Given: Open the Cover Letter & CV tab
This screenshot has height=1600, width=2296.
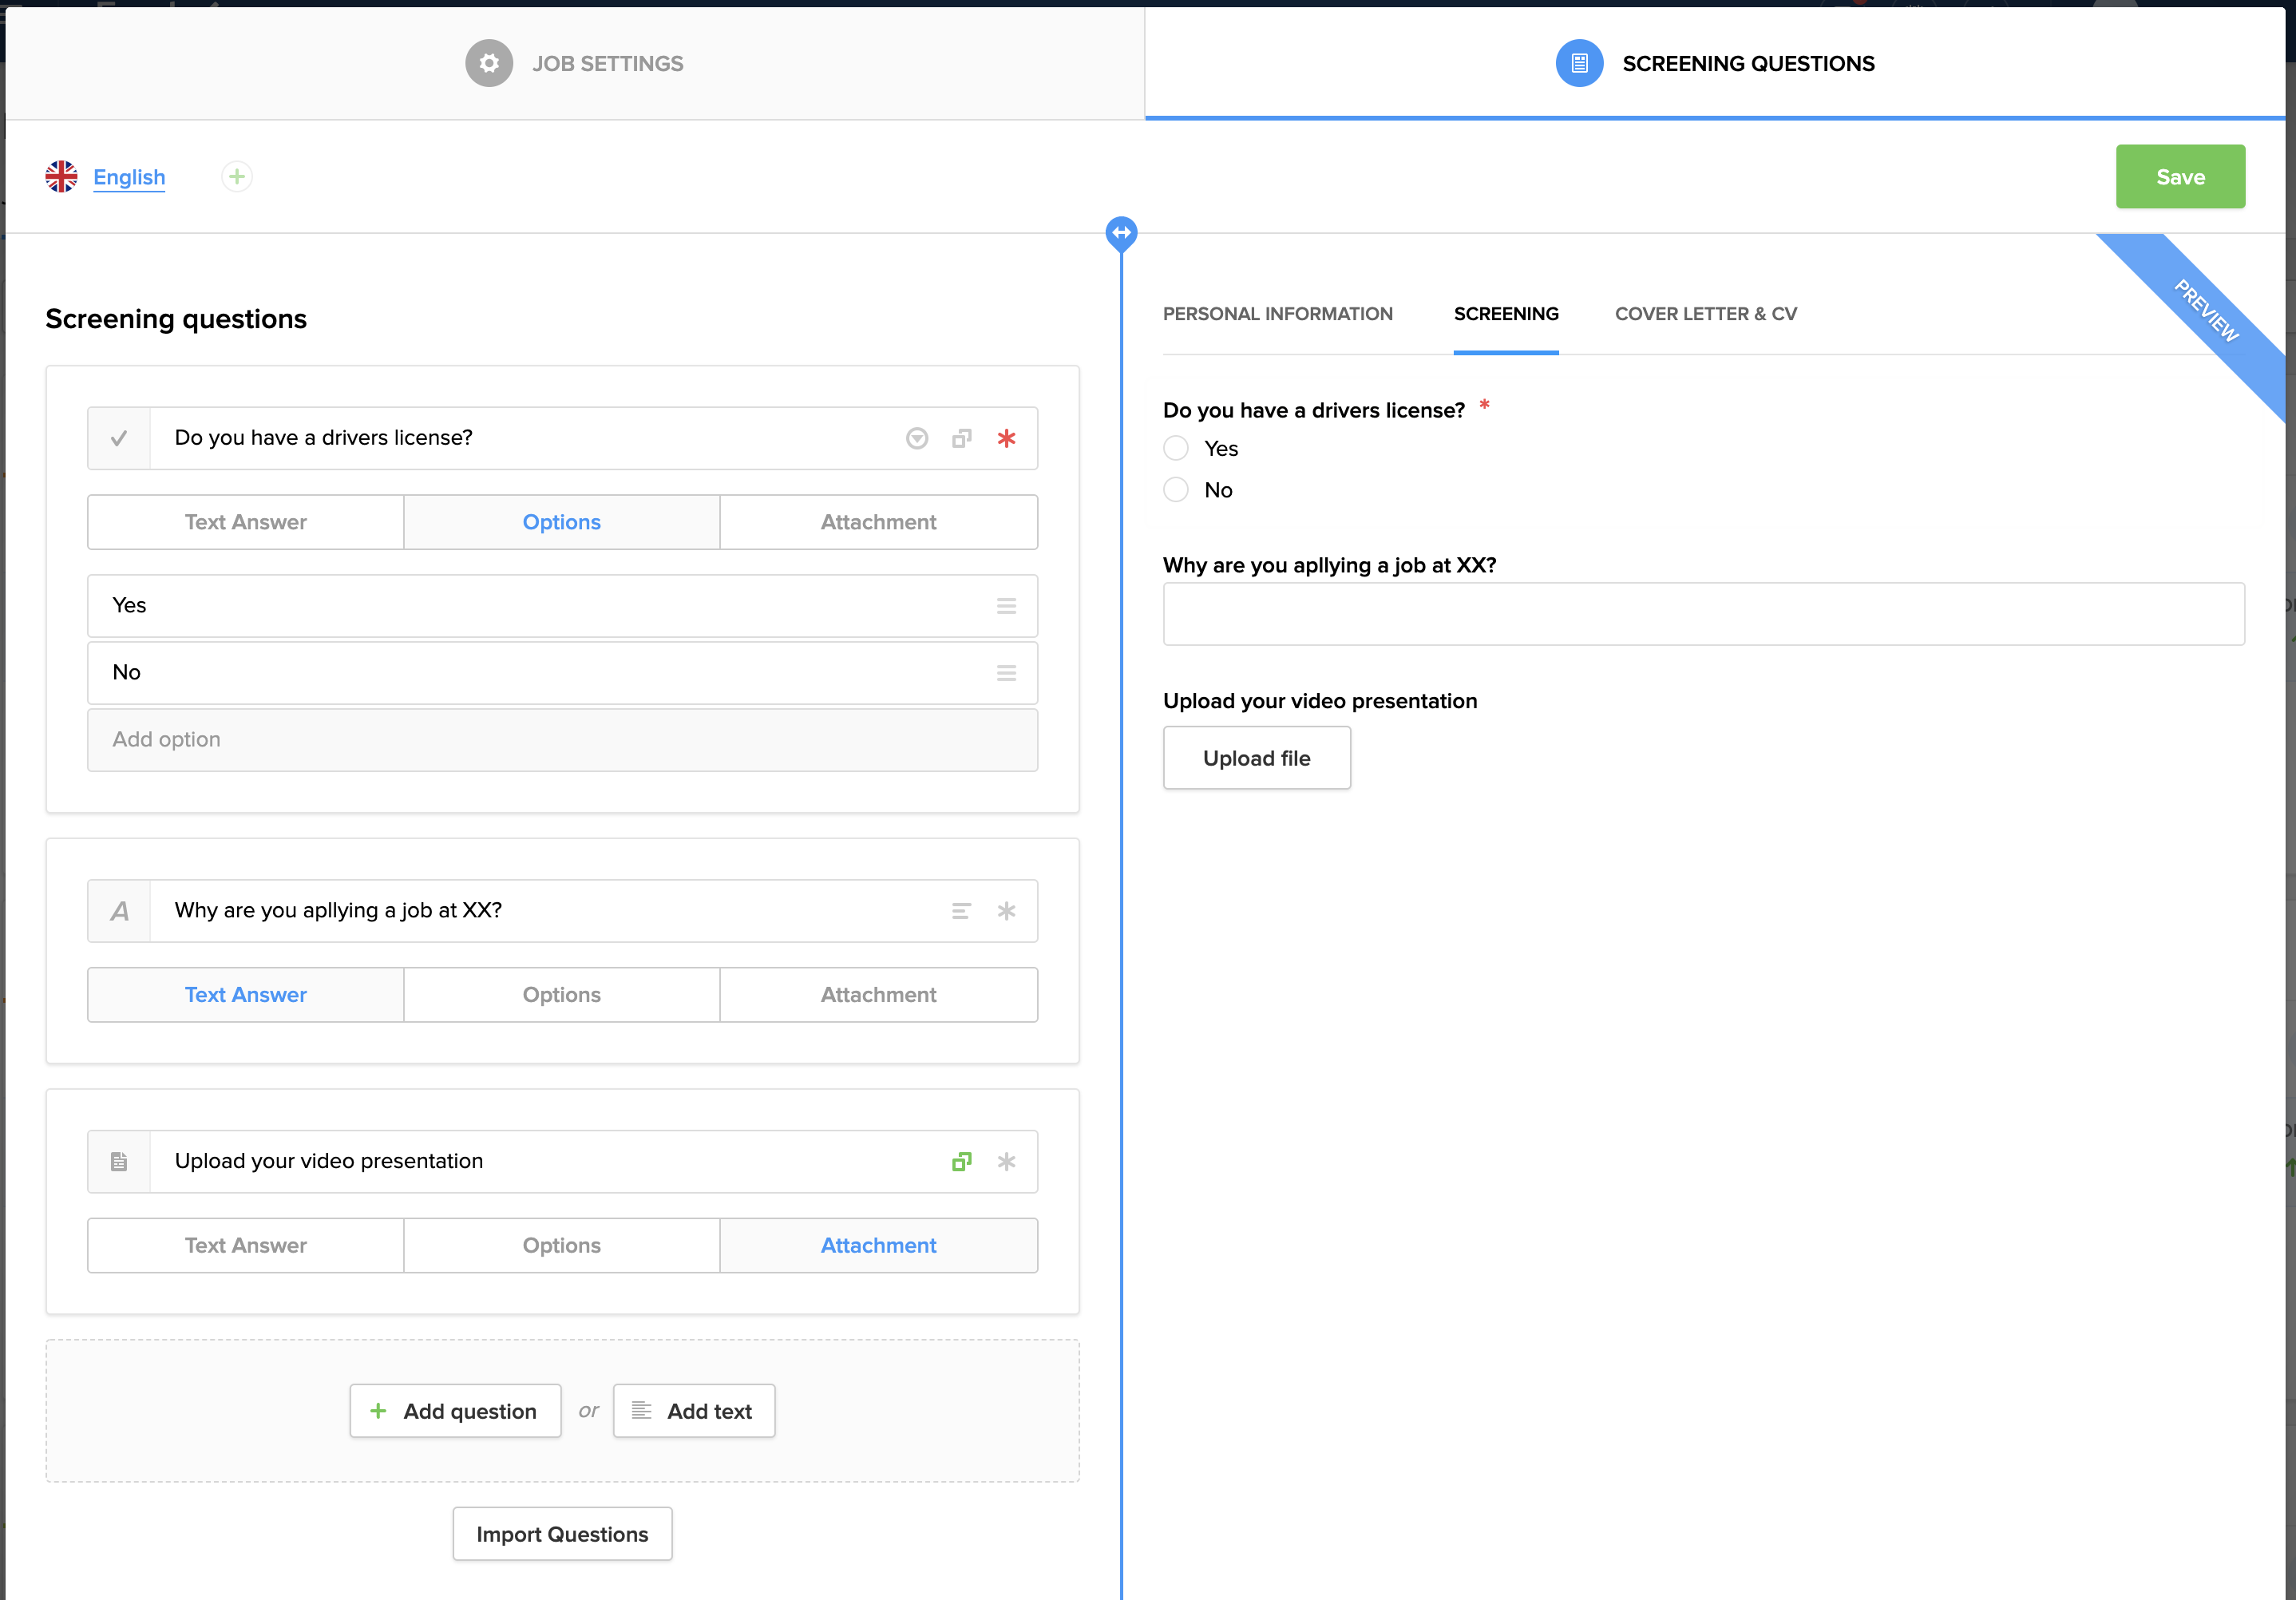Looking at the screenshot, I should pyautogui.click(x=1705, y=314).
